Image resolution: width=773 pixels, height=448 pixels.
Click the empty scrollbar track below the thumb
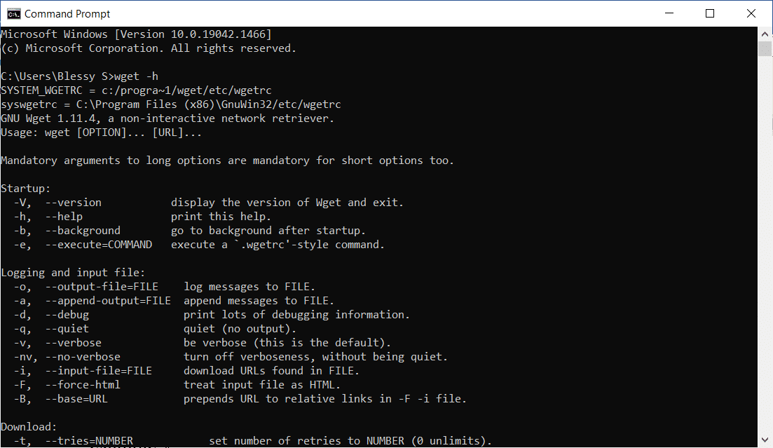[x=765, y=244]
